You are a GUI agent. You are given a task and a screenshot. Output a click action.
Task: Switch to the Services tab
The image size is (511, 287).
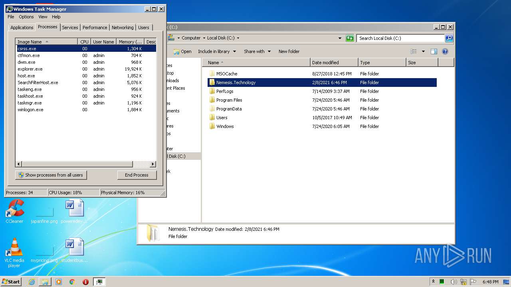click(x=70, y=28)
